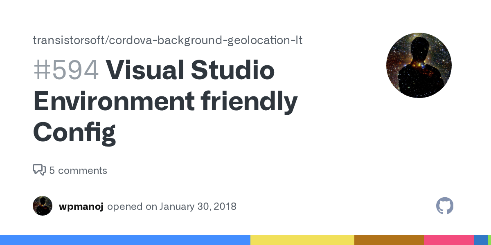The image size is (491, 245).
Task: Select the issue number #594
Action: [66, 70]
